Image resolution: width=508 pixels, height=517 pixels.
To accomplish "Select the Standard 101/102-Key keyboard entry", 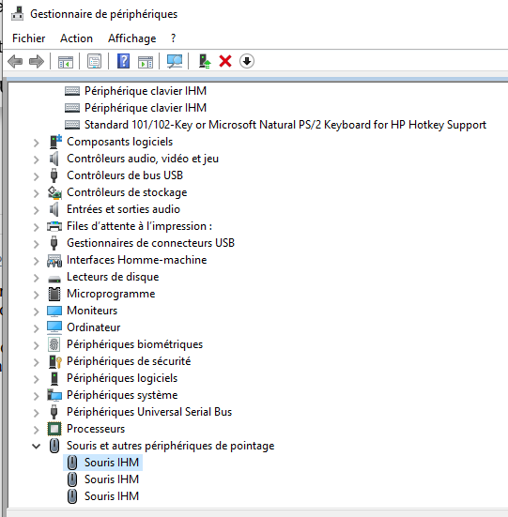I will (x=275, y=125).
